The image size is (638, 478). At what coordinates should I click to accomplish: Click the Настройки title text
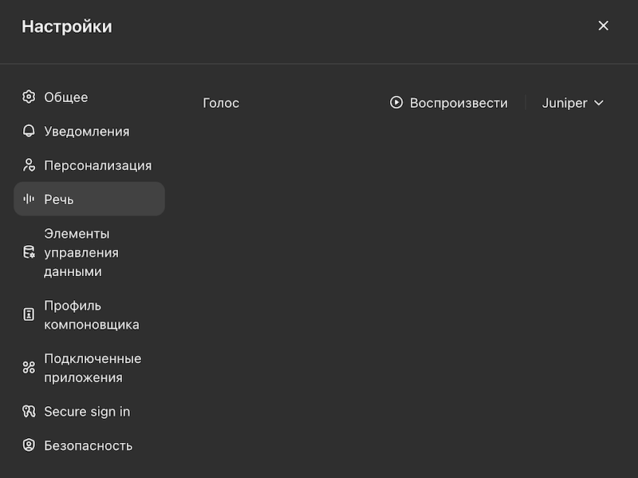point(67,26)
